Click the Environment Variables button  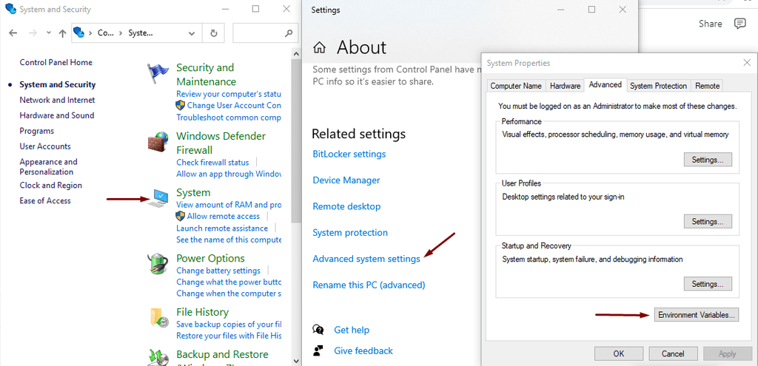click(696, 315)
